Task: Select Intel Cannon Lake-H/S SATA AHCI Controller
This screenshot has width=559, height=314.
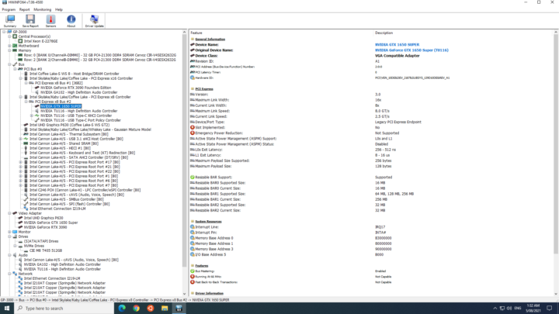Action: (x=78, y=157)
